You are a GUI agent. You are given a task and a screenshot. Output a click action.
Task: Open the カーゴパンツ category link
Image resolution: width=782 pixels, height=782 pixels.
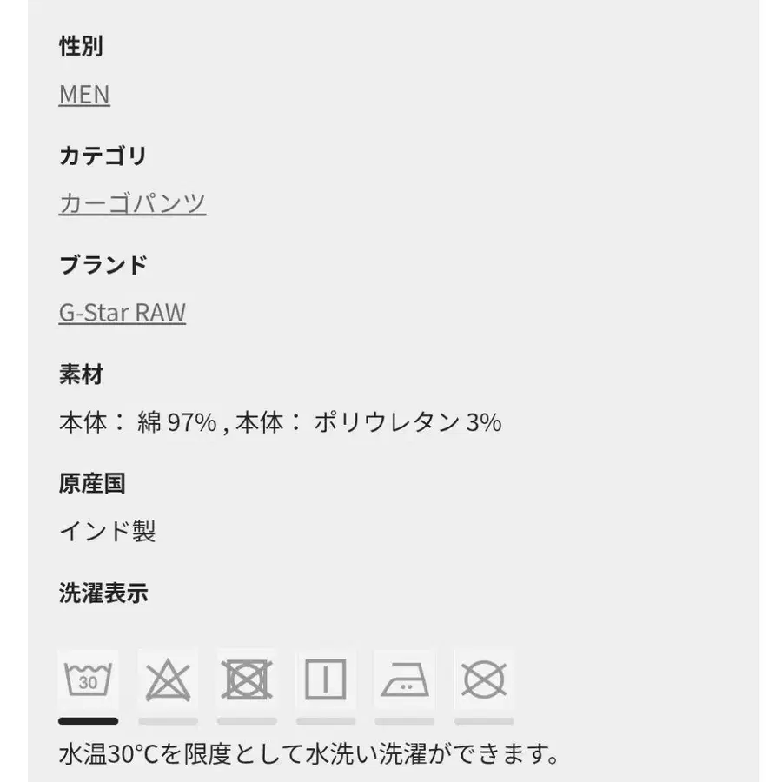click(132, 203)
